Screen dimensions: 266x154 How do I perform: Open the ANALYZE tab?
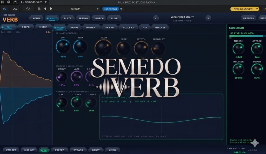(160, 27)
